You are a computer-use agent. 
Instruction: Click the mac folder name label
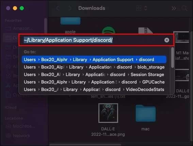(145, 129)
